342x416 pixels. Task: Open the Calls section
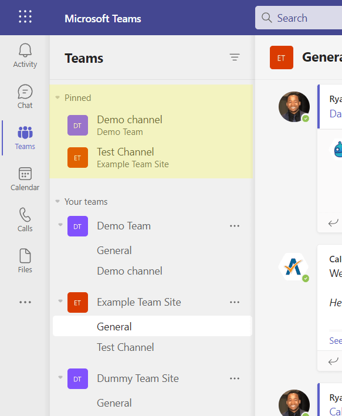(25, 220)
